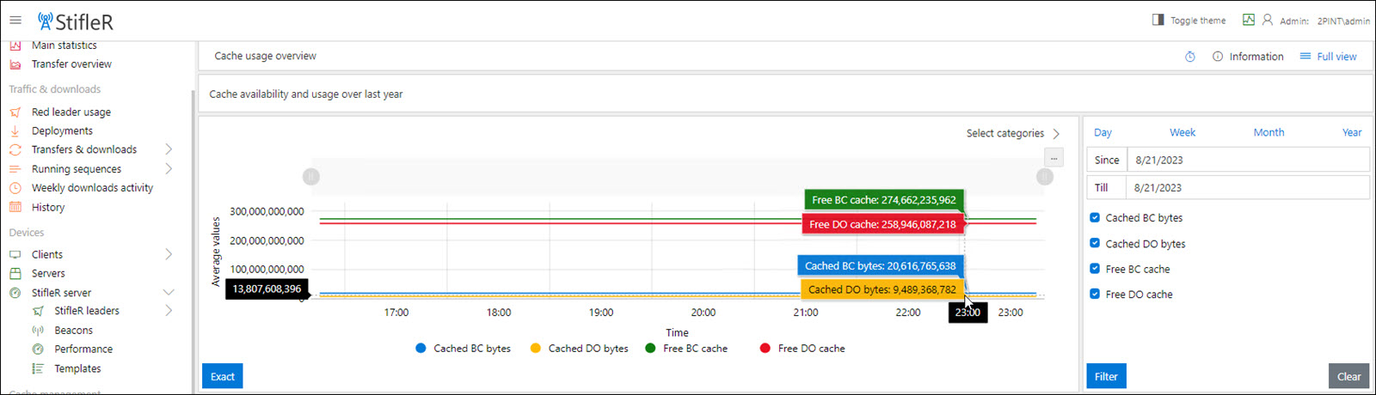
Task: Click the Since date input field
Action: [1247, 160]
